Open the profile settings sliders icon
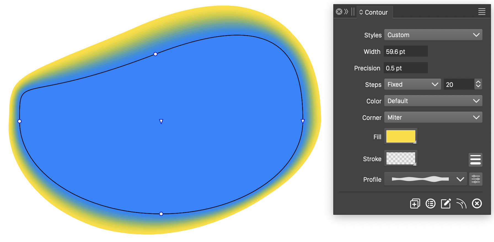 [476, 179]
